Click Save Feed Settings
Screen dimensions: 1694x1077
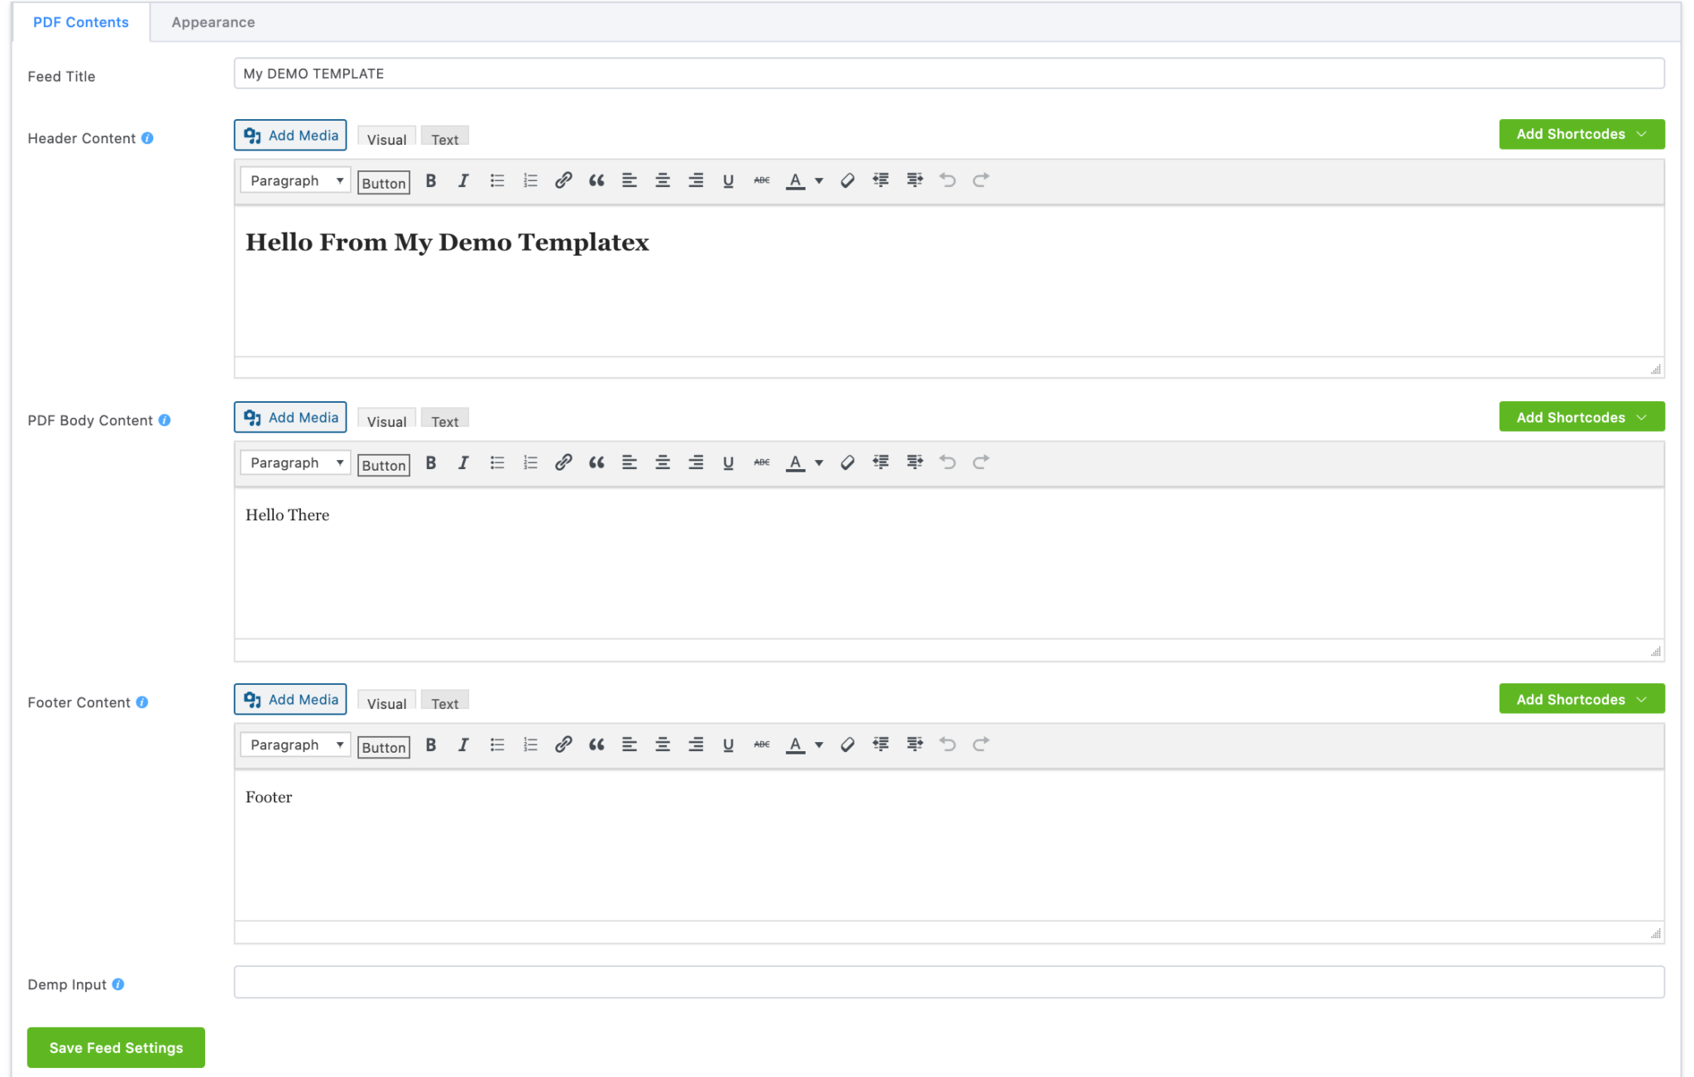(x=116, y=1047)
